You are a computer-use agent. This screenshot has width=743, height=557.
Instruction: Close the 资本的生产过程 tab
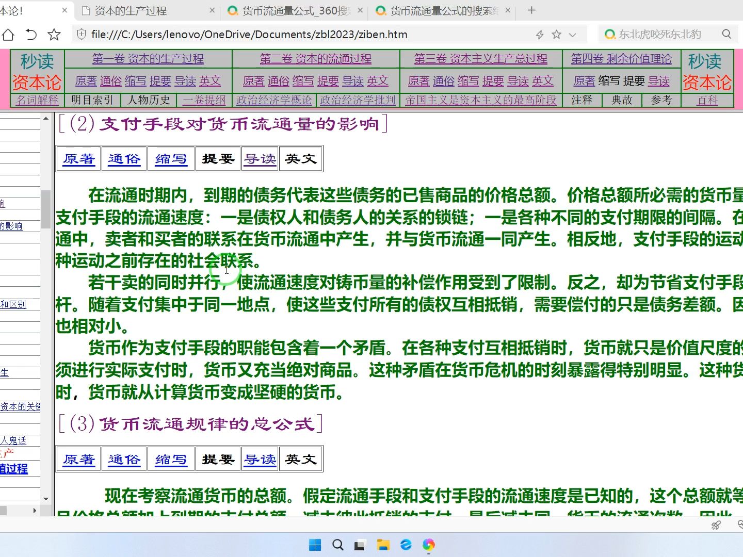click(x=212, y=10)
